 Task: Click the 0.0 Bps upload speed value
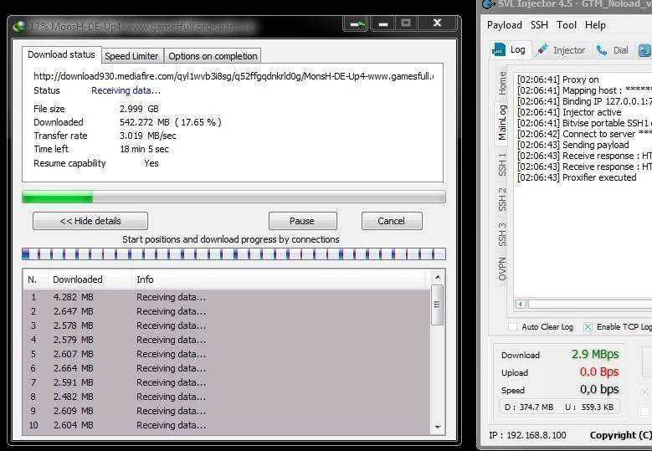click(x=599, y=372)
